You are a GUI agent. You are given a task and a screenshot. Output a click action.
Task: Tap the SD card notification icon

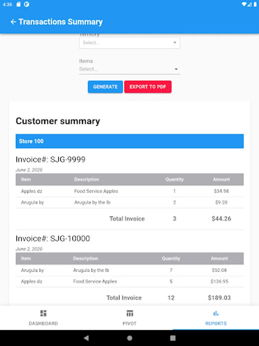pyautogui.click(x=18, y=4)
